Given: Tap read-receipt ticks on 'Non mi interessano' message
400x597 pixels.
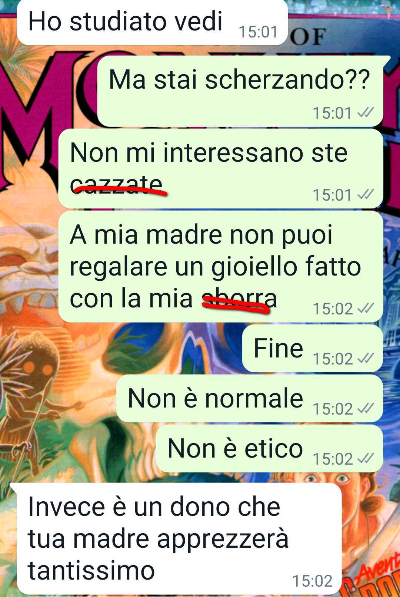Looking at the screenshot, I should 366,195.
